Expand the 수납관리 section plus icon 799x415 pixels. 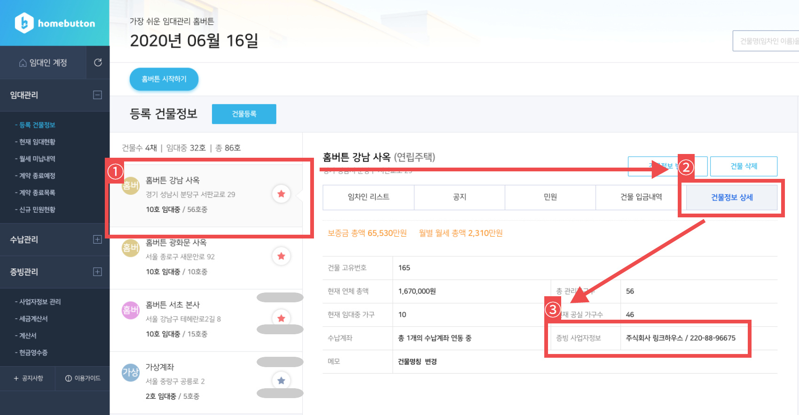(x=97, y=239)
